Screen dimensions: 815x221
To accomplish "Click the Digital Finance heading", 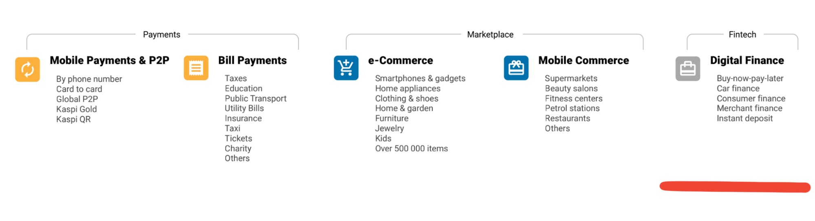I will click(x=747, y=60).
